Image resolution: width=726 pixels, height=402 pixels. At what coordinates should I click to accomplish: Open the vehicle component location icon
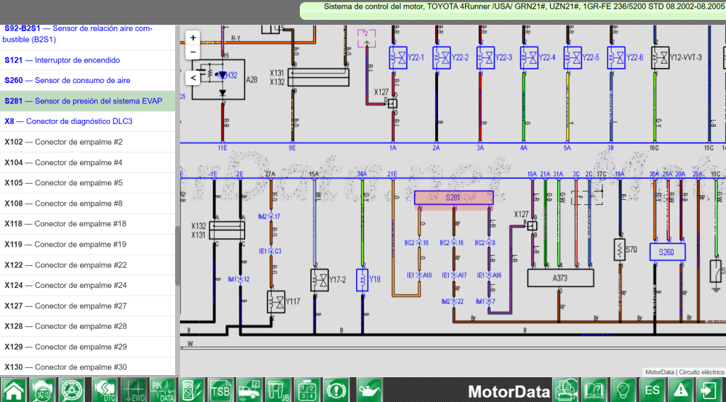(x=250, y=390)
